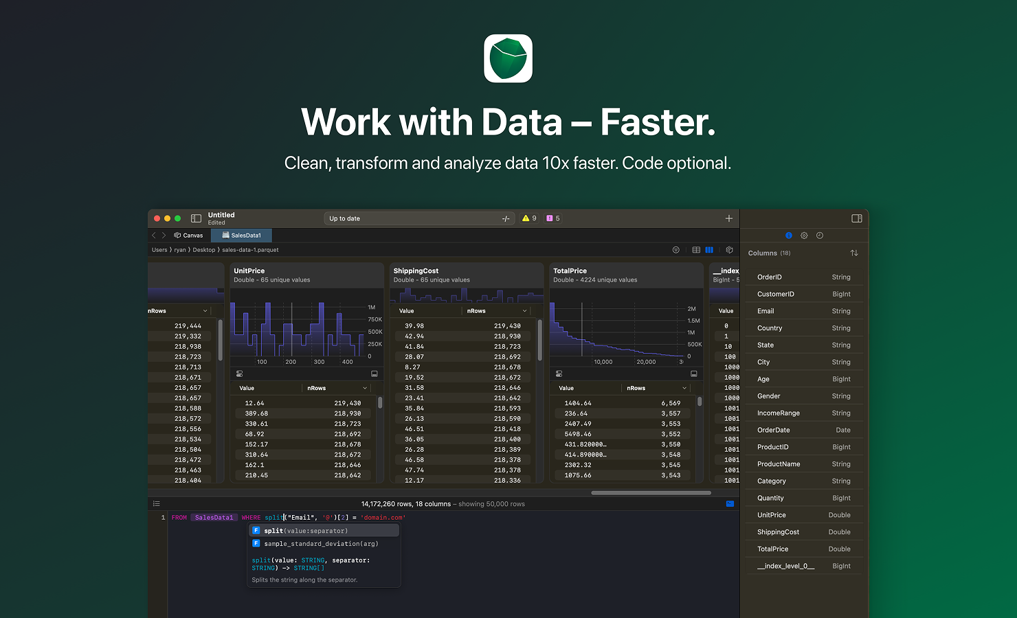Select the __index_level_0__ column row
This screenshot has height=618, width=1017.
pos(804,566)
